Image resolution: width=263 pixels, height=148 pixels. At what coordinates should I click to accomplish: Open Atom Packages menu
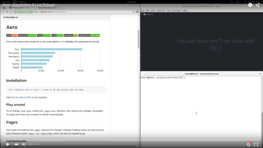click(x=177, y=10)
